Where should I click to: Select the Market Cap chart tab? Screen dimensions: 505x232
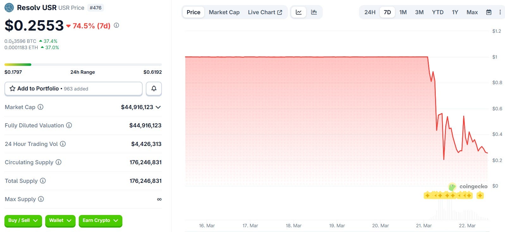pos(224,12)
